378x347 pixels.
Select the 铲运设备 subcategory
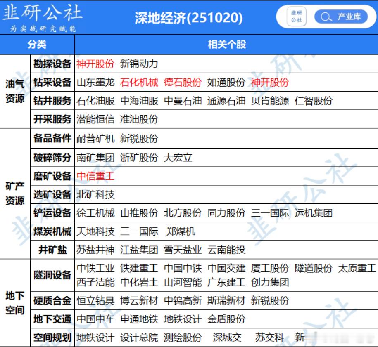coord(52,213)
